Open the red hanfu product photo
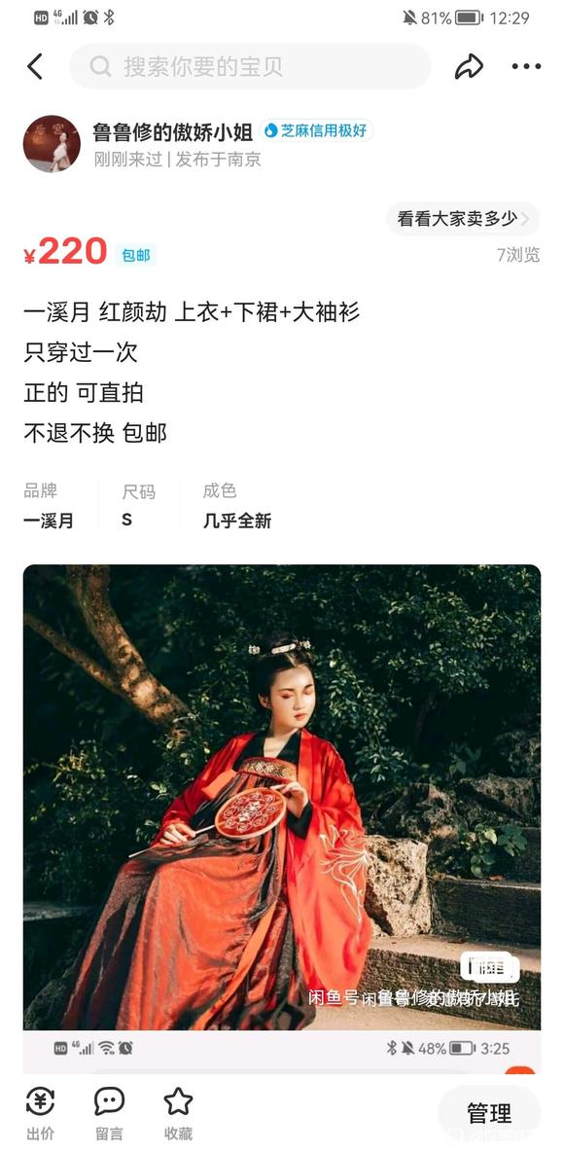Image resolution: width=564 pixels, height=1152 pixels. click(282, 797)
